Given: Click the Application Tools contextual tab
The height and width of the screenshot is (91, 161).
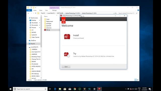Looking at the screenshot, I should pos(54,8).
